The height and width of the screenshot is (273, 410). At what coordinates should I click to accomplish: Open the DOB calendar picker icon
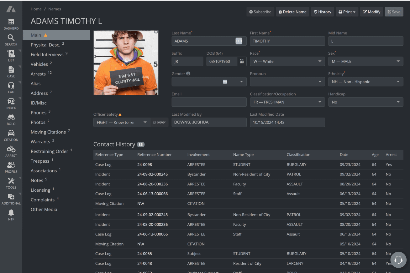(242, 62)
